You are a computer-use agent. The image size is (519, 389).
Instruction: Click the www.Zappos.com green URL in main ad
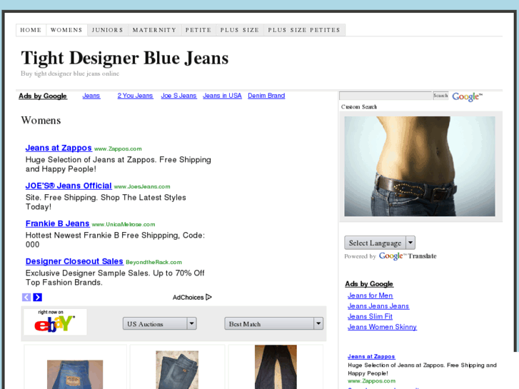click(x=118, y=149)
